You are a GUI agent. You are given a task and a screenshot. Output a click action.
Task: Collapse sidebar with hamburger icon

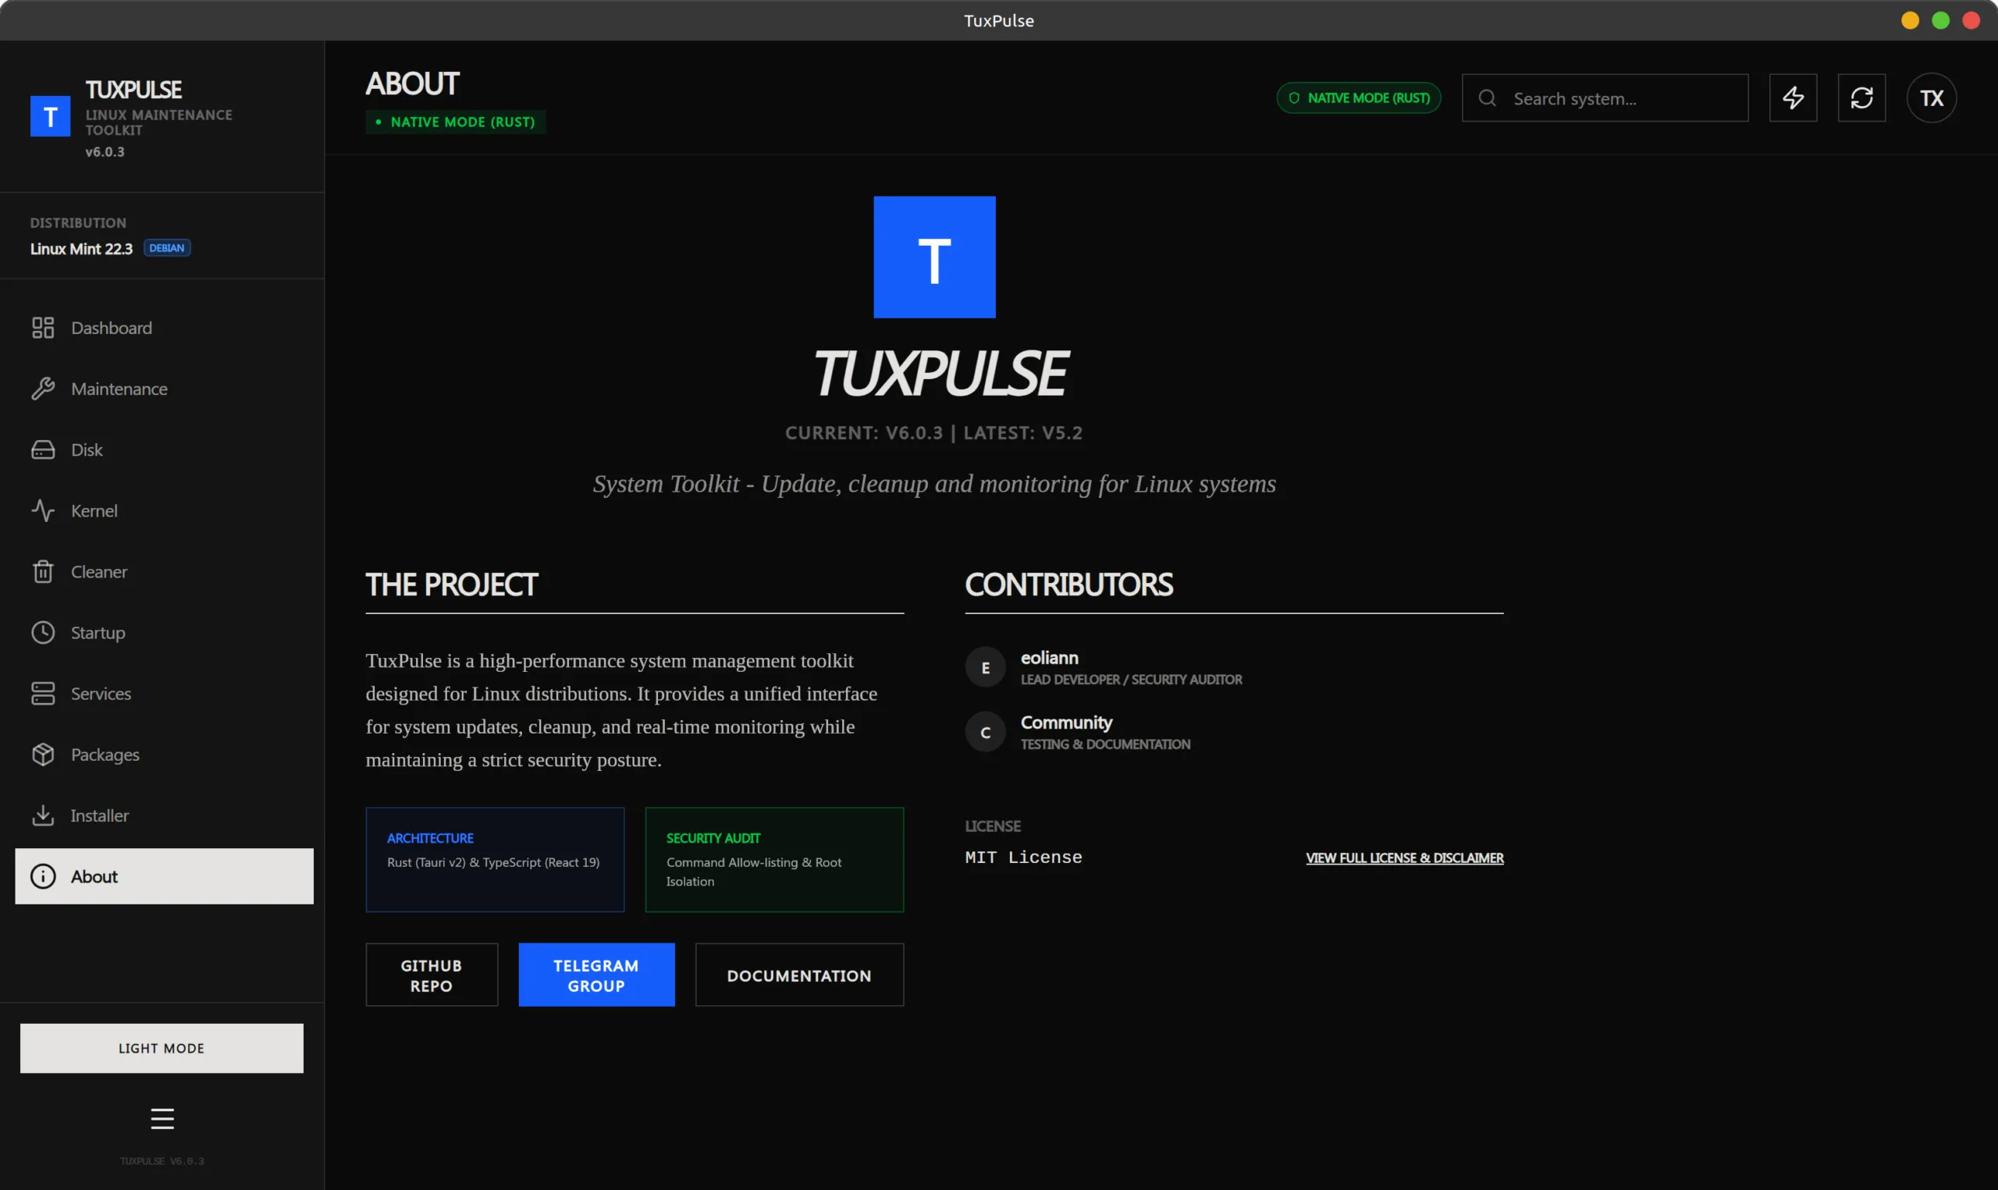click(x=162, y=1118)
